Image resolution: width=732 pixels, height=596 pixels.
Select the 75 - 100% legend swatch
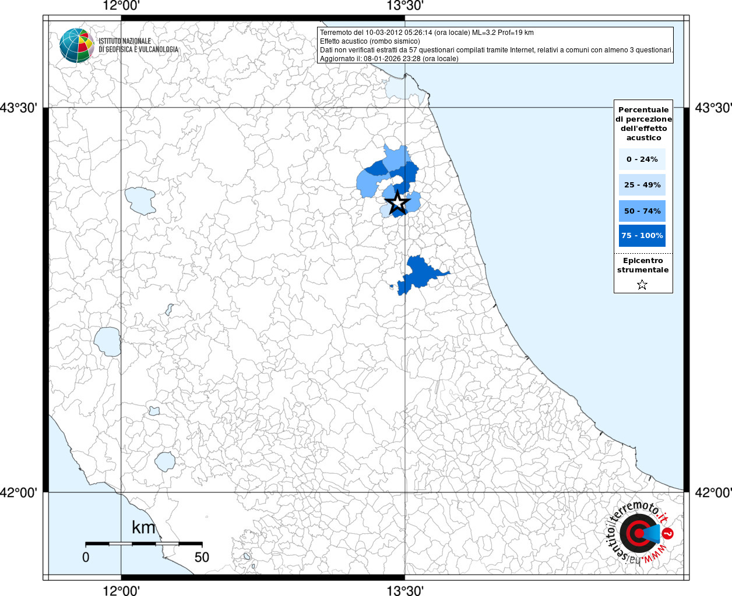coord(642,236)
